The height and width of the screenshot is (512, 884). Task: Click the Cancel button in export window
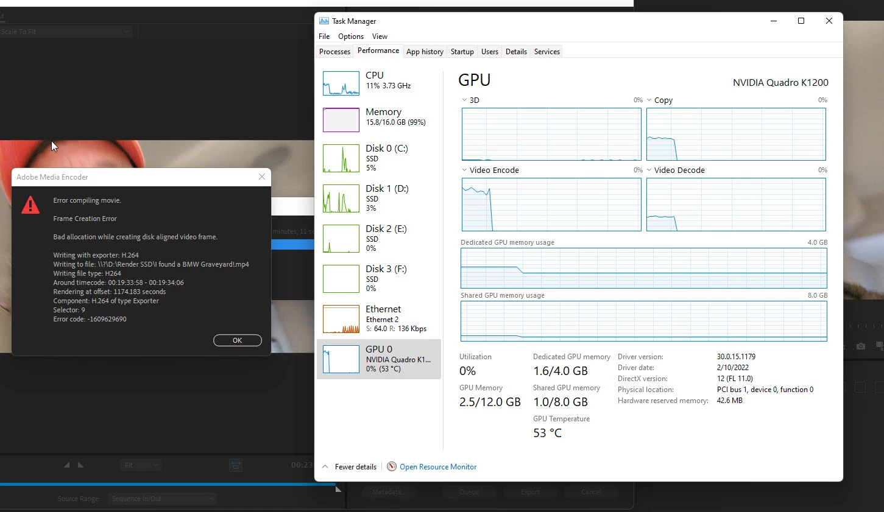click(x=591, y=492)
